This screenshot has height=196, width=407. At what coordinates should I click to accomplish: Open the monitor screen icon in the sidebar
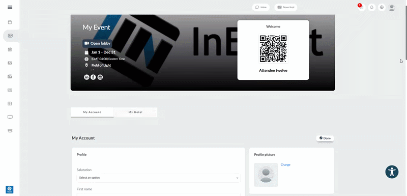pyautogui.click(x=10, y=117)
